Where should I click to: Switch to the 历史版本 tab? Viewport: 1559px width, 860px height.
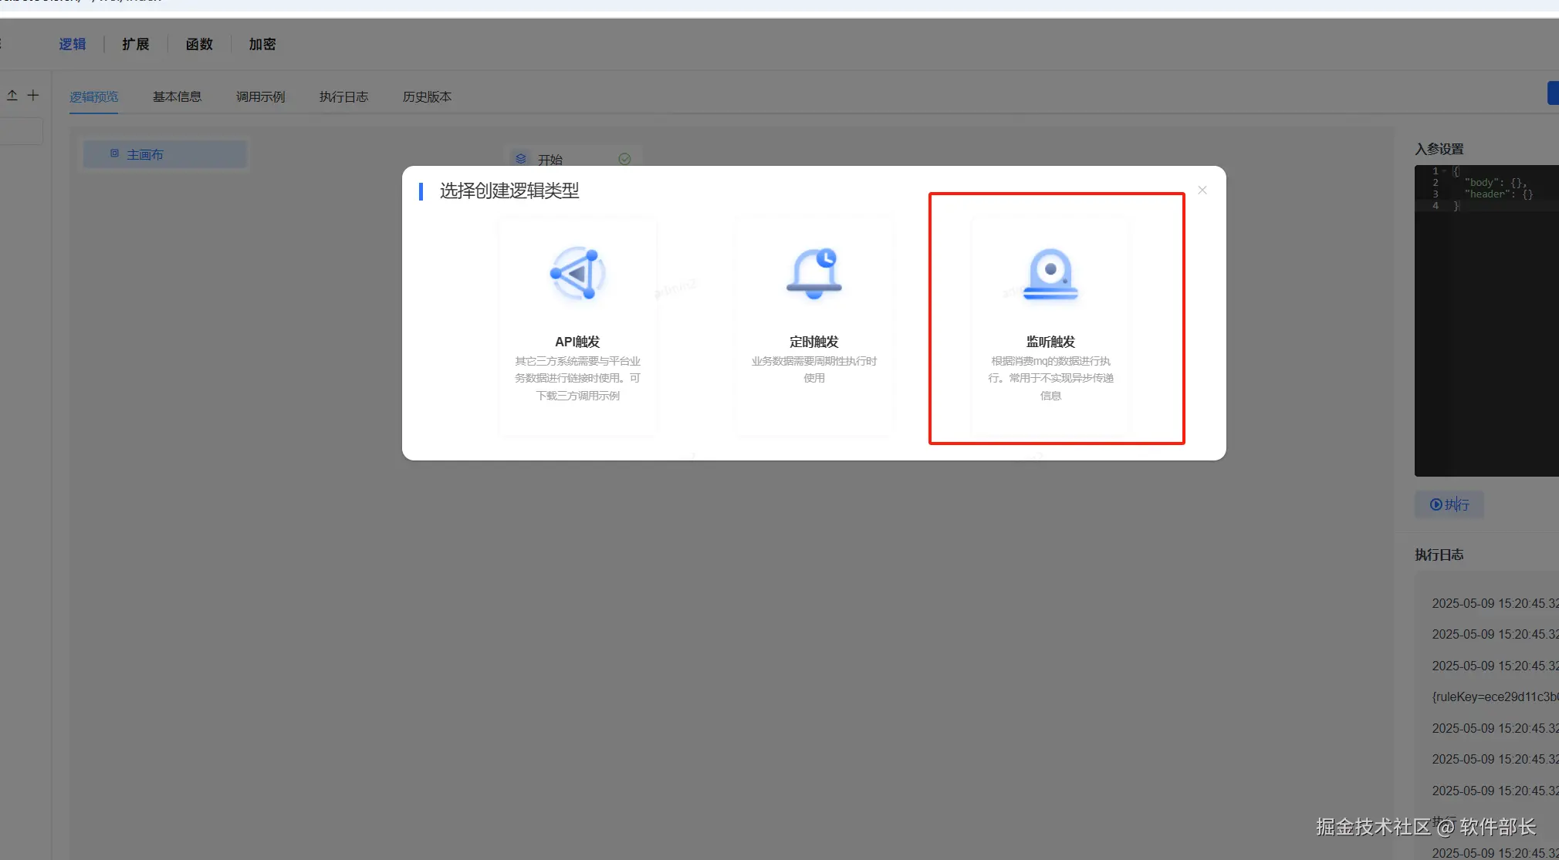pyautogui.click(x=427, y=97)
